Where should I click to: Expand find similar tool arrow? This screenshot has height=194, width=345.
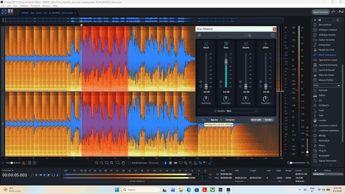204,163
